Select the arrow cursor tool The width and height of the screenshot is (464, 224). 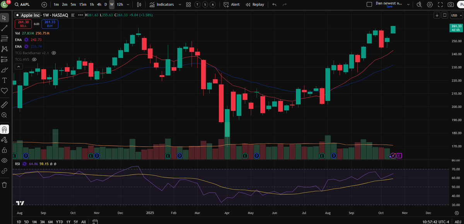pos(5,18)
